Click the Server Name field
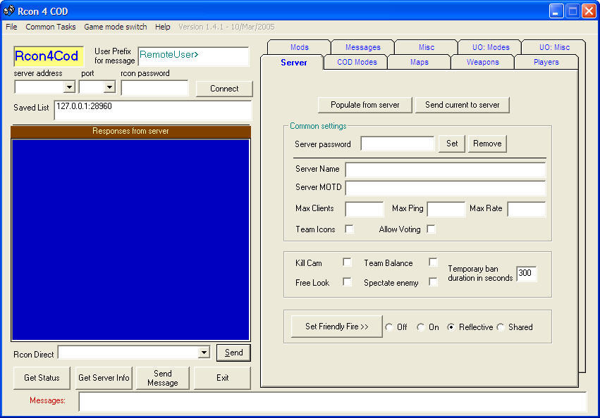 (446, 170)
